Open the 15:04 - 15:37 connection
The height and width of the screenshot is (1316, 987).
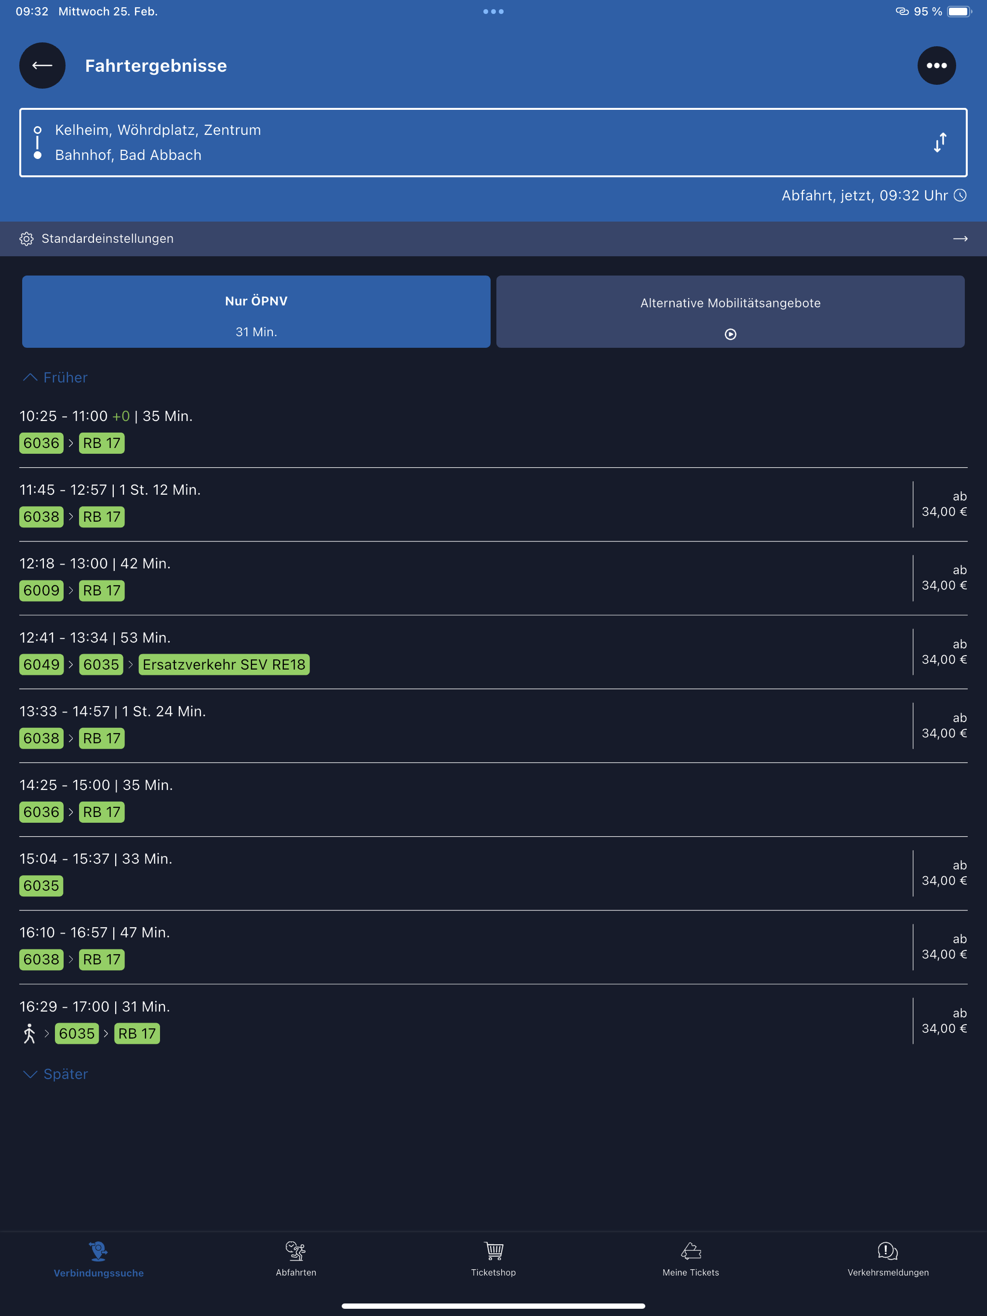pos(493,873)
